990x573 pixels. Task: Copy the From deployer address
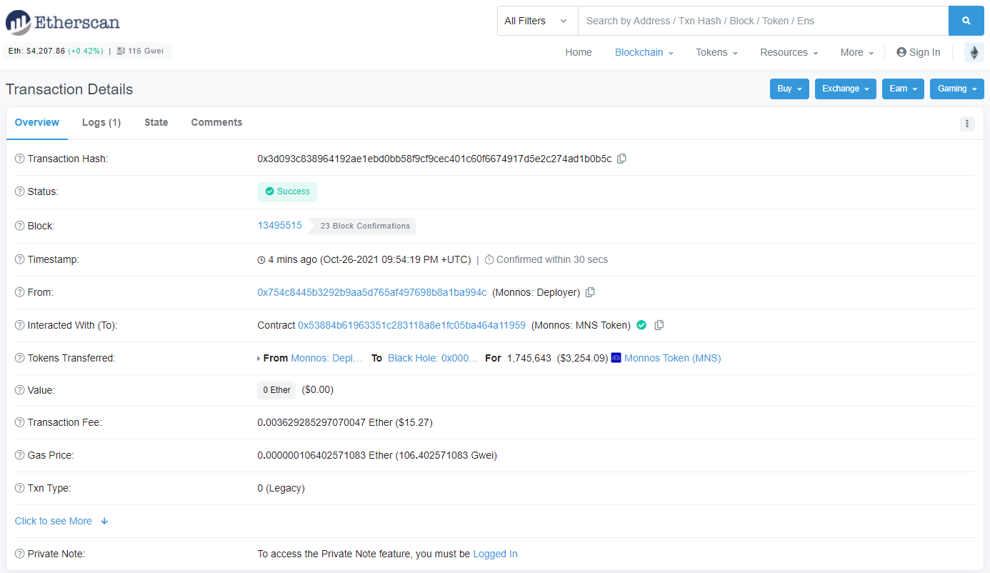590,292
